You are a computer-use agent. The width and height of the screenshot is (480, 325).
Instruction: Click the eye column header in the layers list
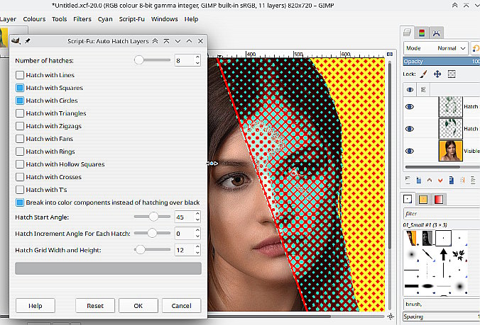coord(410,90)
